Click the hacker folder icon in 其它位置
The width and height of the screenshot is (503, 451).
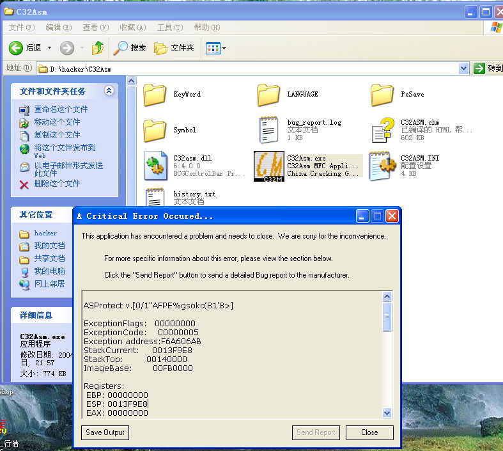24,234
